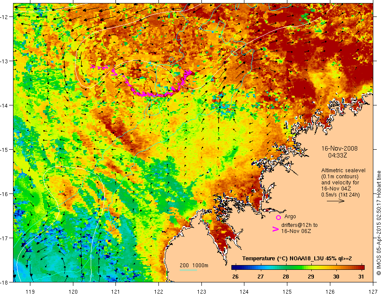Click the 0.5m/s velocity scale arrow
Screen dimensions: 382x295
[336, 201]
